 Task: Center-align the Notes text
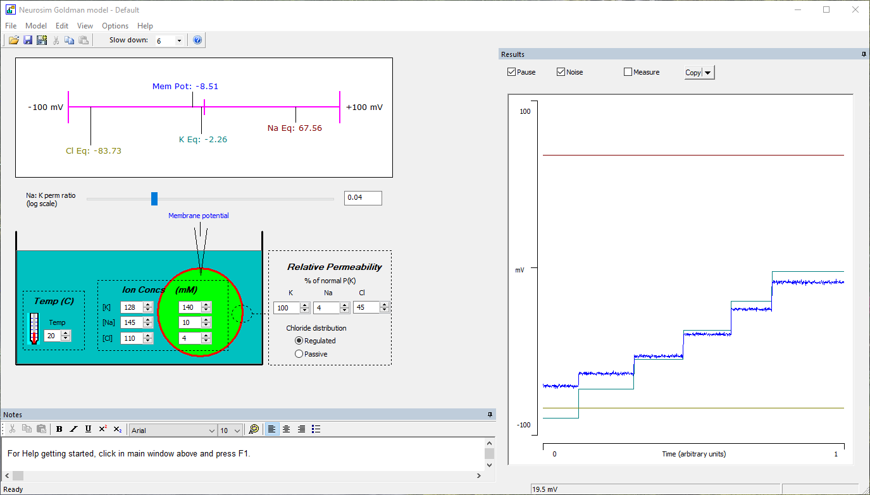click(x=287, y=429)
